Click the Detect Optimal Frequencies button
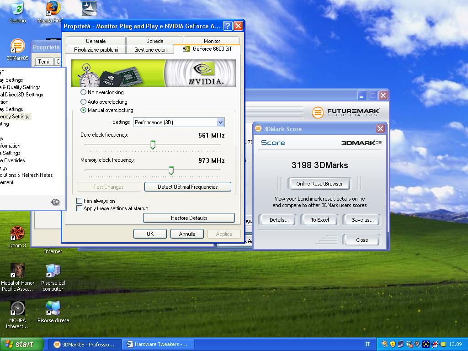Viewport: 468px width, 351px height. tap(187, 187)
